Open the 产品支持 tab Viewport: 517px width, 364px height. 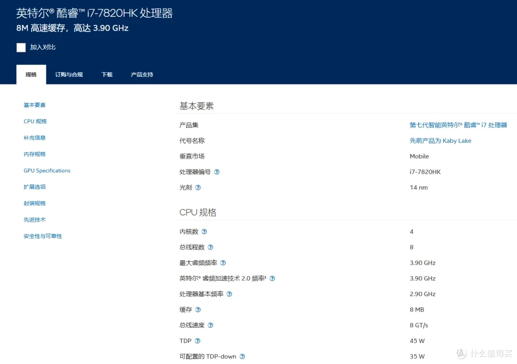click(x=142, y=75)
